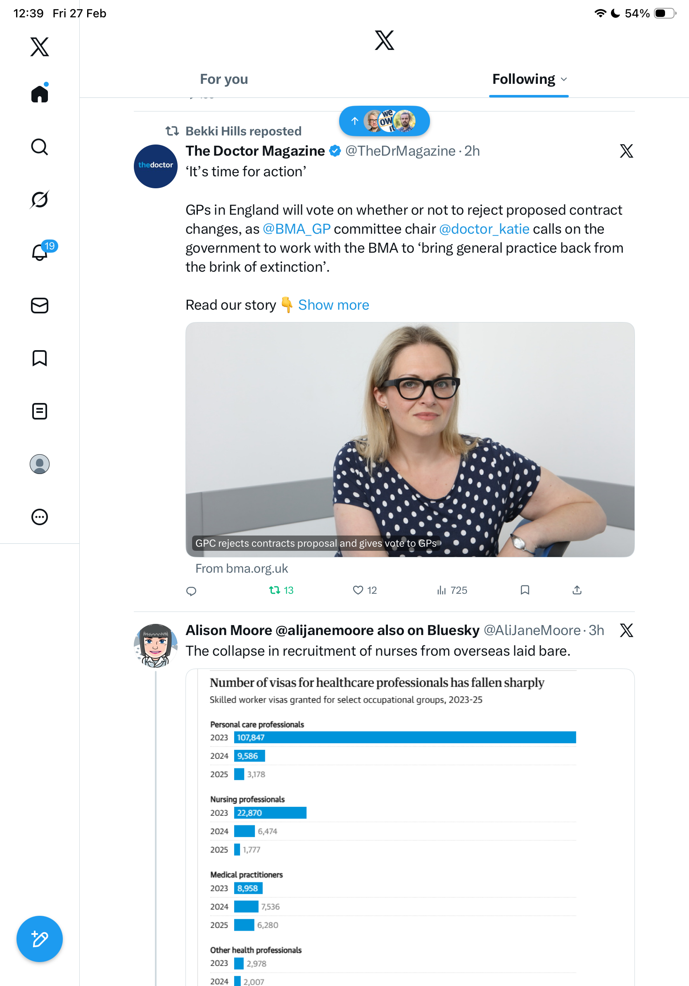Open Grok from the sidebar

(40, 199)
